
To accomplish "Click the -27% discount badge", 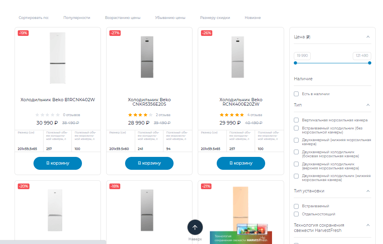I will (115, 33).
